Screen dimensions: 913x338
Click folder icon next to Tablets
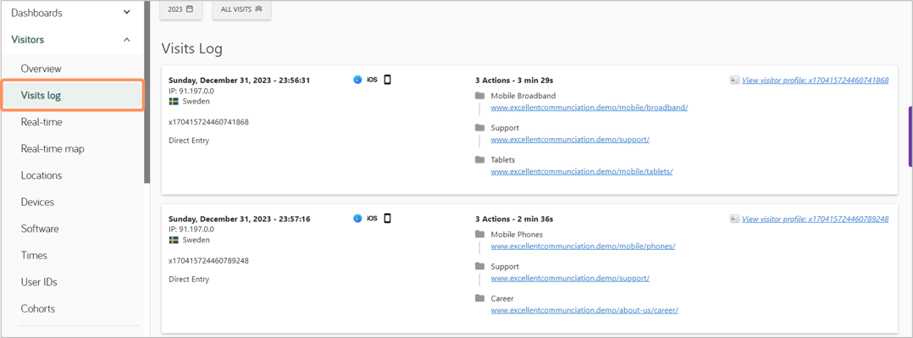pyautogui.click(x=479, y=159)
